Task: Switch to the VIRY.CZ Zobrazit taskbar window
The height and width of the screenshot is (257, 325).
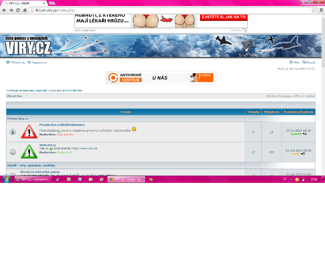Action: (x=33, y=179)
